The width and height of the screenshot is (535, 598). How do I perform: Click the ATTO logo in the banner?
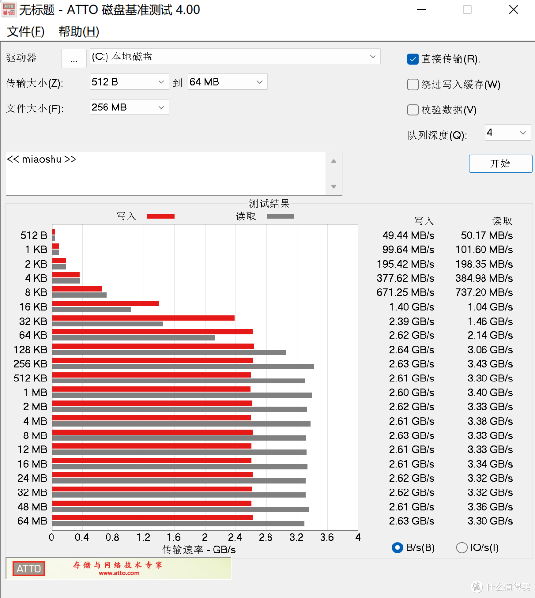[x=29, y=568]
